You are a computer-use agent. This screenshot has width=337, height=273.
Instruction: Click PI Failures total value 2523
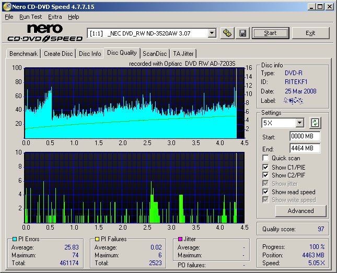155,263
